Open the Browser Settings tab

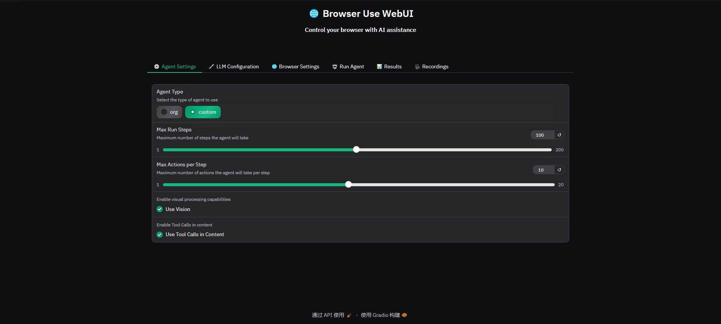point(295,66)
